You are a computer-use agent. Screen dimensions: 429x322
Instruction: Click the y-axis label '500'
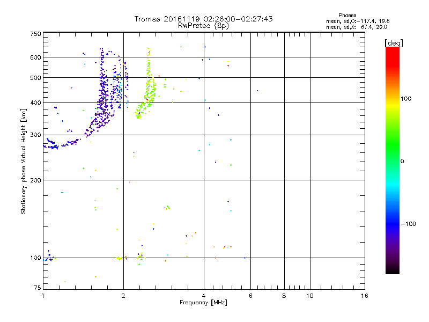click(x=35, y=78)
